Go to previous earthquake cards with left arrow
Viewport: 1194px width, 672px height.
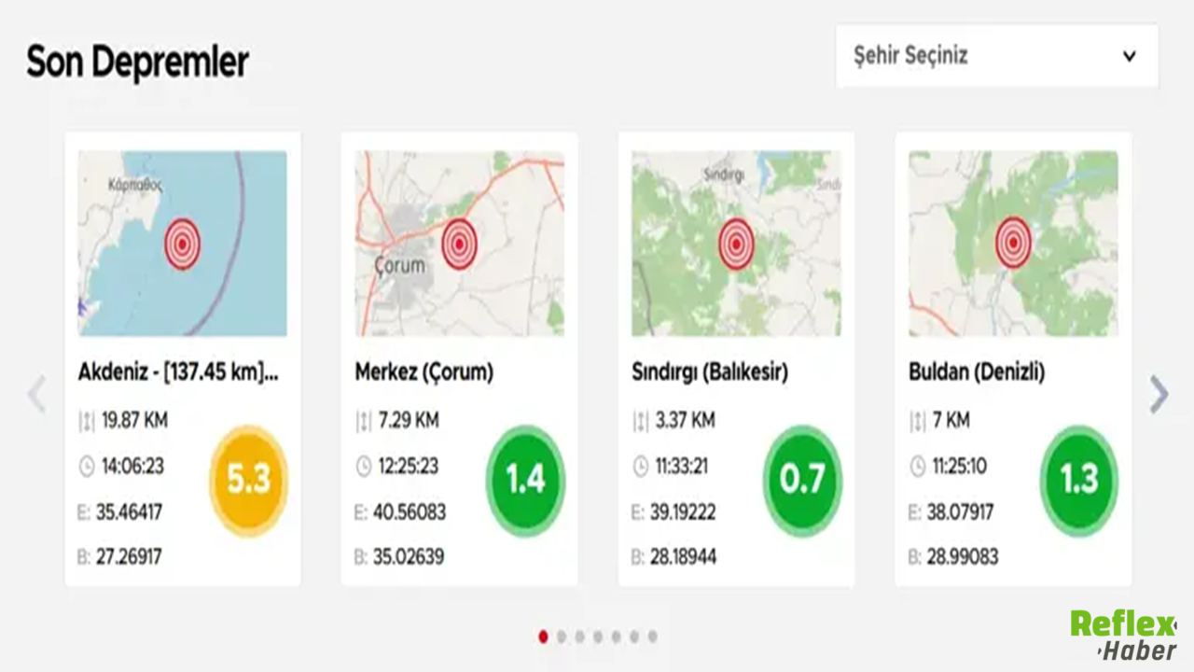(36, 395)
